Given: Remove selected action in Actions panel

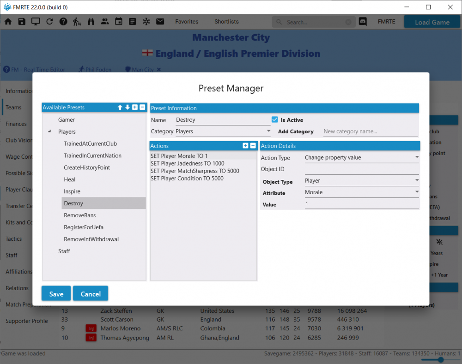Looking at the screenshot, I should pyautogui.click(x=253, y=146).
